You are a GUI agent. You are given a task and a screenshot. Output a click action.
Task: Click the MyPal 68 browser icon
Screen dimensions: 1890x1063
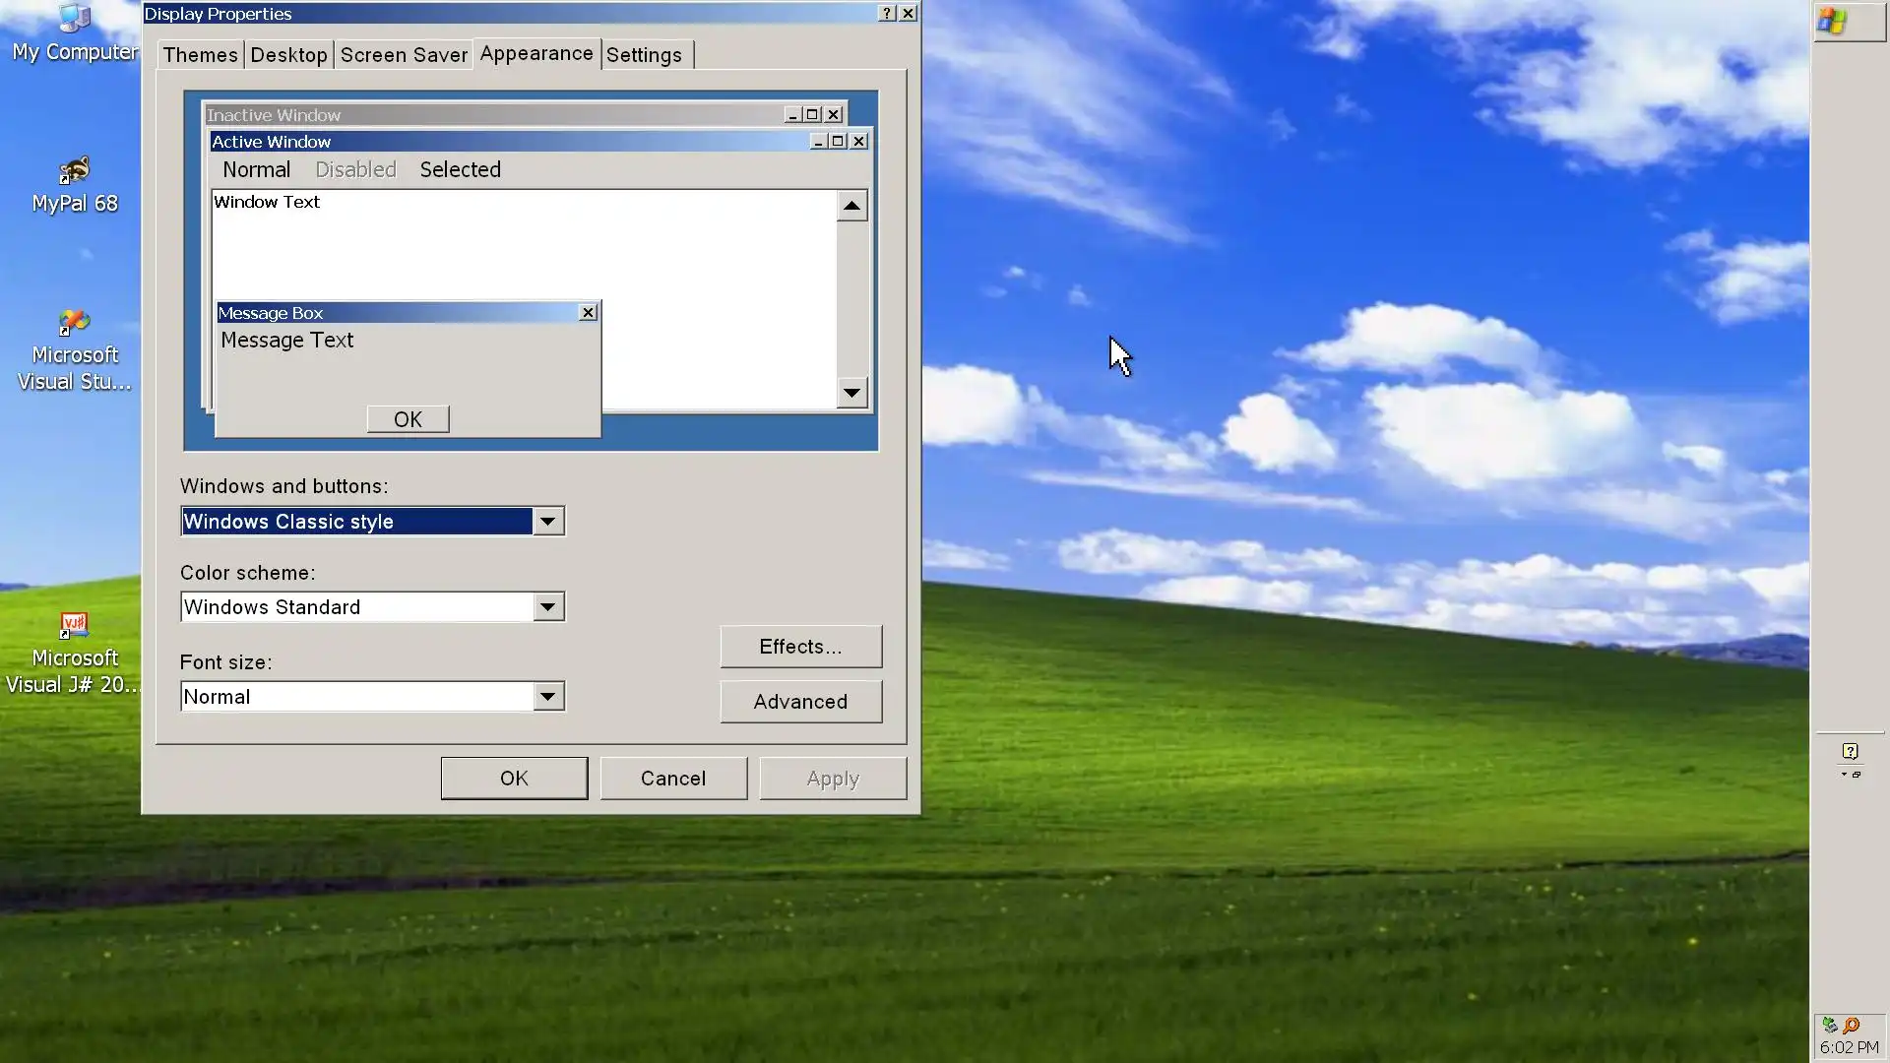click(74, 172)
